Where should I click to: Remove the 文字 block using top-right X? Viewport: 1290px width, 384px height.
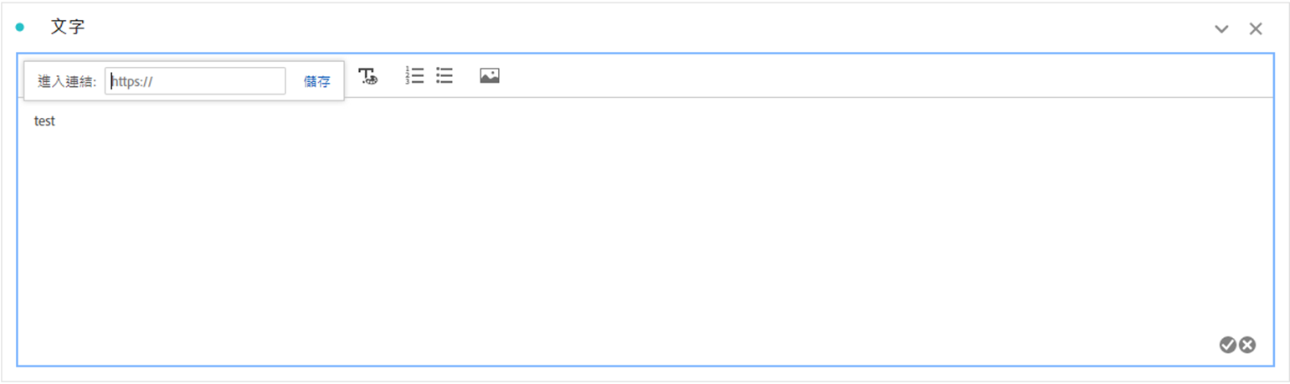[1256, 29]
